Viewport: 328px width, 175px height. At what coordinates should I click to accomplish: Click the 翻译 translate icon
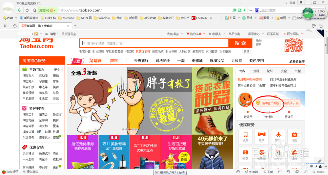pos(261,18)
